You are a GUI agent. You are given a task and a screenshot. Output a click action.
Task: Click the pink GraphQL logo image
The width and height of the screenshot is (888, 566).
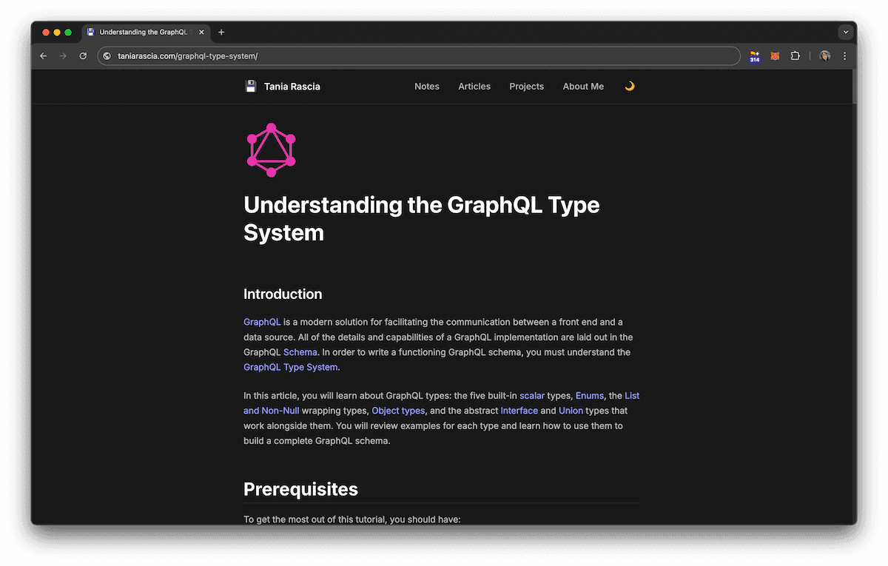[x=271, y=150]
